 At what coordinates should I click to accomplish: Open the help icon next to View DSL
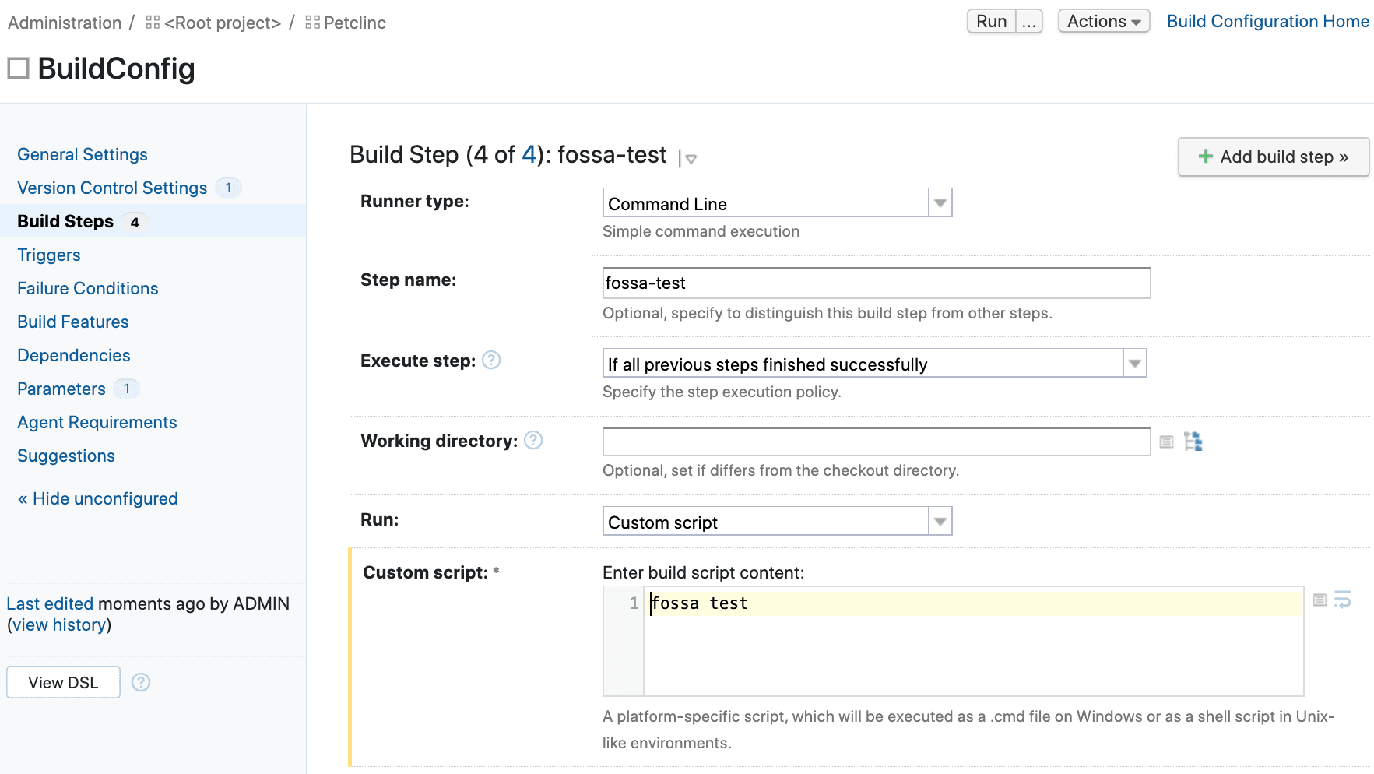pos(141,682)
